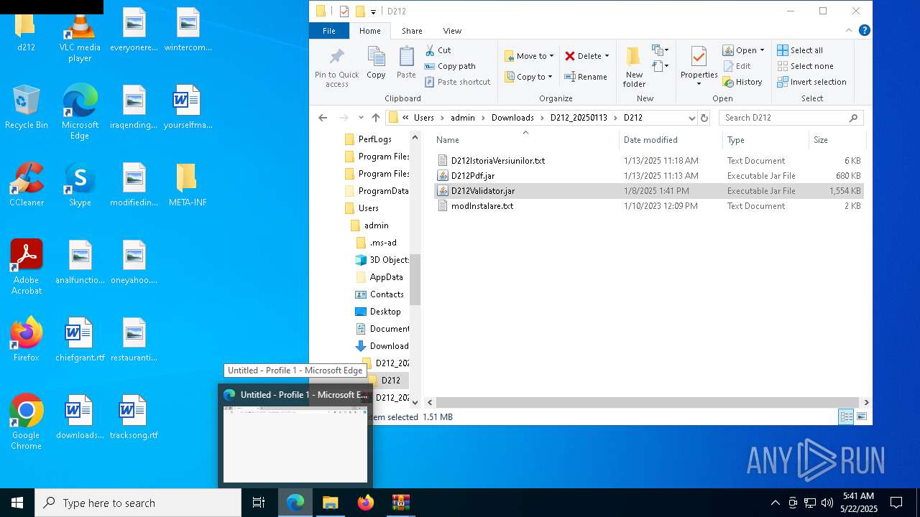Image resolution: width=920 pixels, height=517 pixels.
Task: Click the Edit ribbon button
Action: pos(737,66)
